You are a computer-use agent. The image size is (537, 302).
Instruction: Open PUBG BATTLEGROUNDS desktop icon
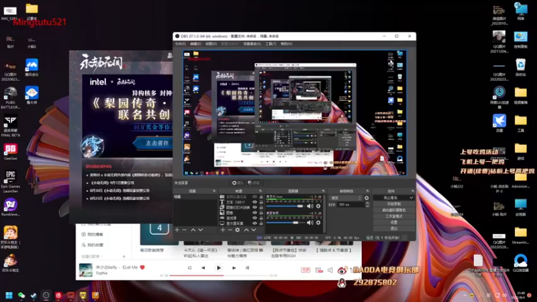tap(10, 98)
